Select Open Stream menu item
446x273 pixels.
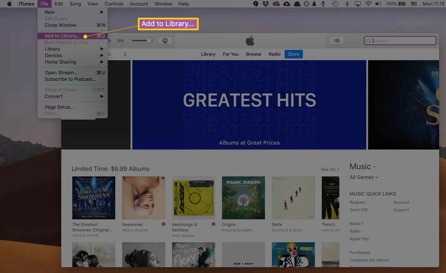tap(61, 73)
